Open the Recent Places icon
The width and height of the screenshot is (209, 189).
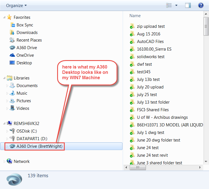[12, 40]
